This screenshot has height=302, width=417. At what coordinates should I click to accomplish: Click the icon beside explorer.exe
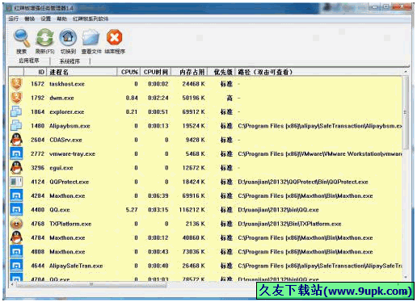tap(16, 111)
